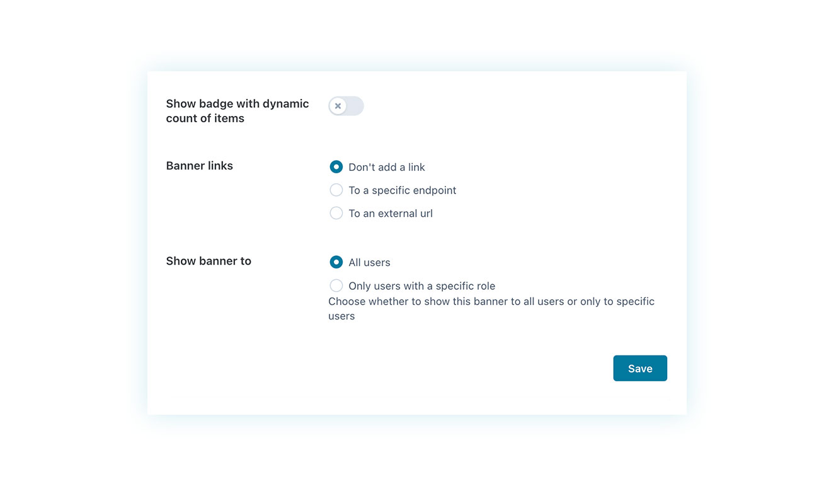Click the "Choose whether to show this banner" description

click(x=491, y=309)
